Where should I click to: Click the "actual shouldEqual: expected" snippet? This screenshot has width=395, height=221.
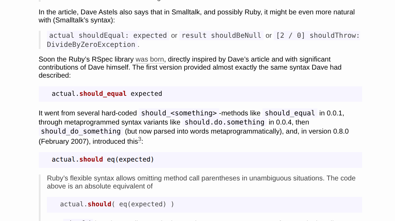pos(108,36)
